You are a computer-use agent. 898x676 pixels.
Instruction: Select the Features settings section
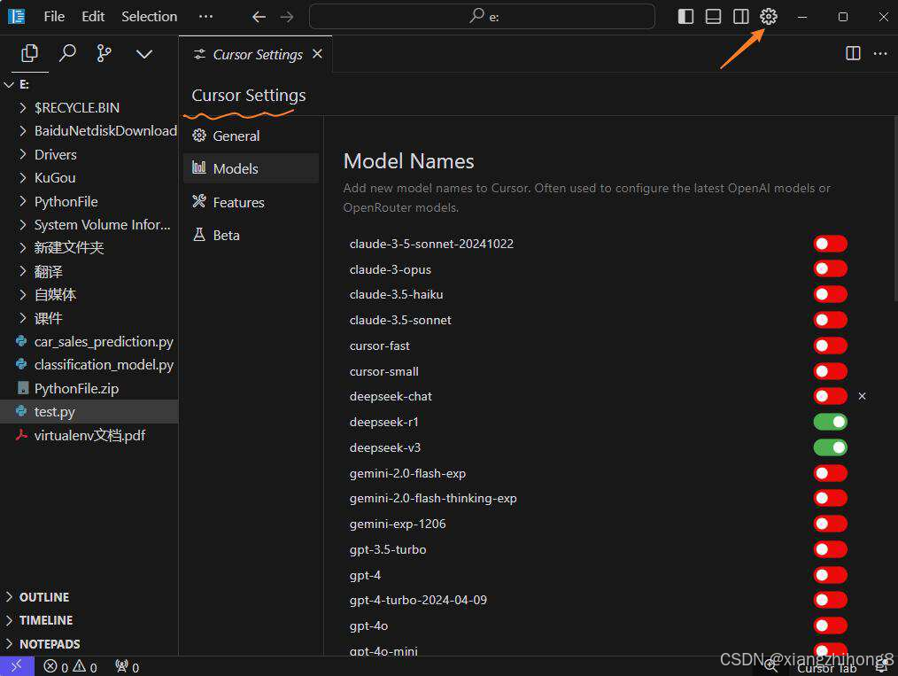click(251, 202)
